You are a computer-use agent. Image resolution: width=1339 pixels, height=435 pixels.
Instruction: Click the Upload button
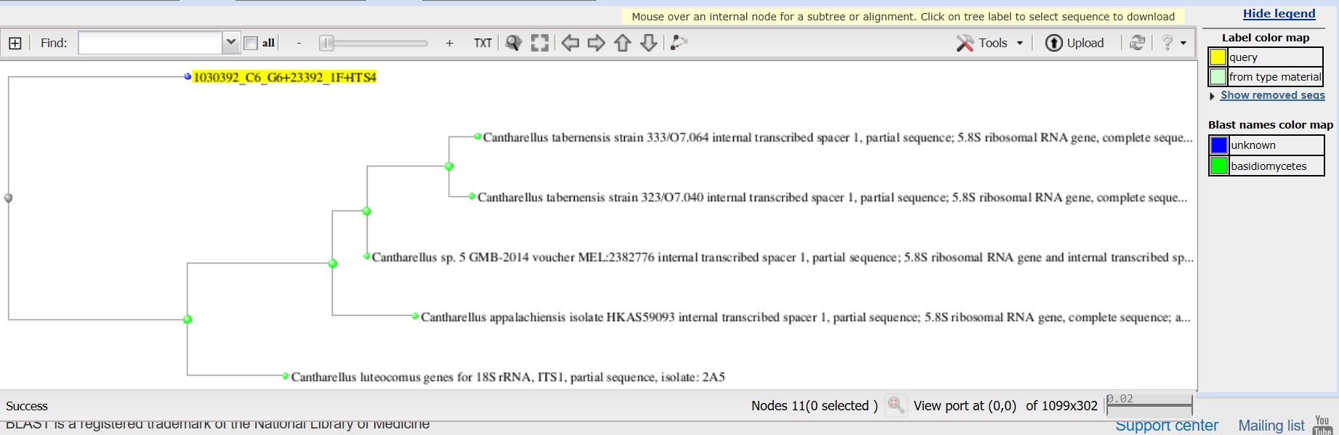(x=1075, y=44)
